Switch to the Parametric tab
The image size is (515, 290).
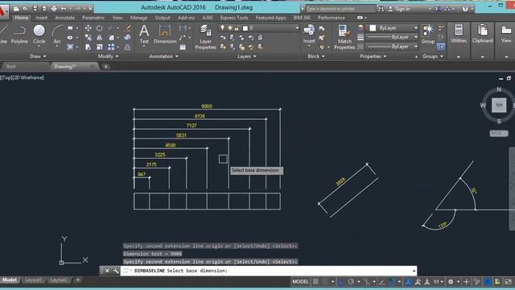(93, 18)
